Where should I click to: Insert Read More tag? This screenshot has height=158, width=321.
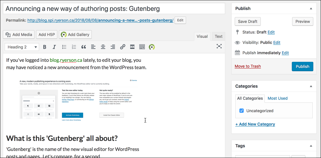[x=132, y=47]
